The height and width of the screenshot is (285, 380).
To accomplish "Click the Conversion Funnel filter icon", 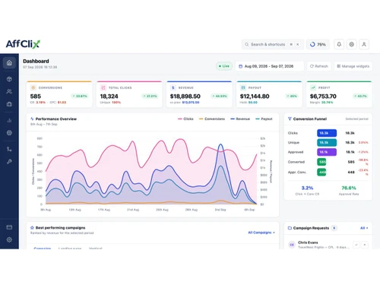I will point(290,119).
